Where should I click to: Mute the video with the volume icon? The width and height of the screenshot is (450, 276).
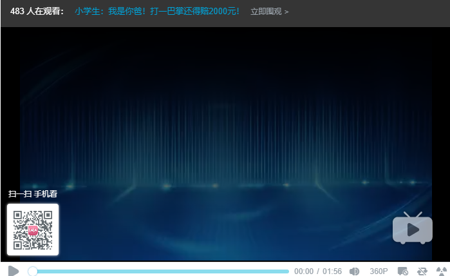click(x=354, y=271)
